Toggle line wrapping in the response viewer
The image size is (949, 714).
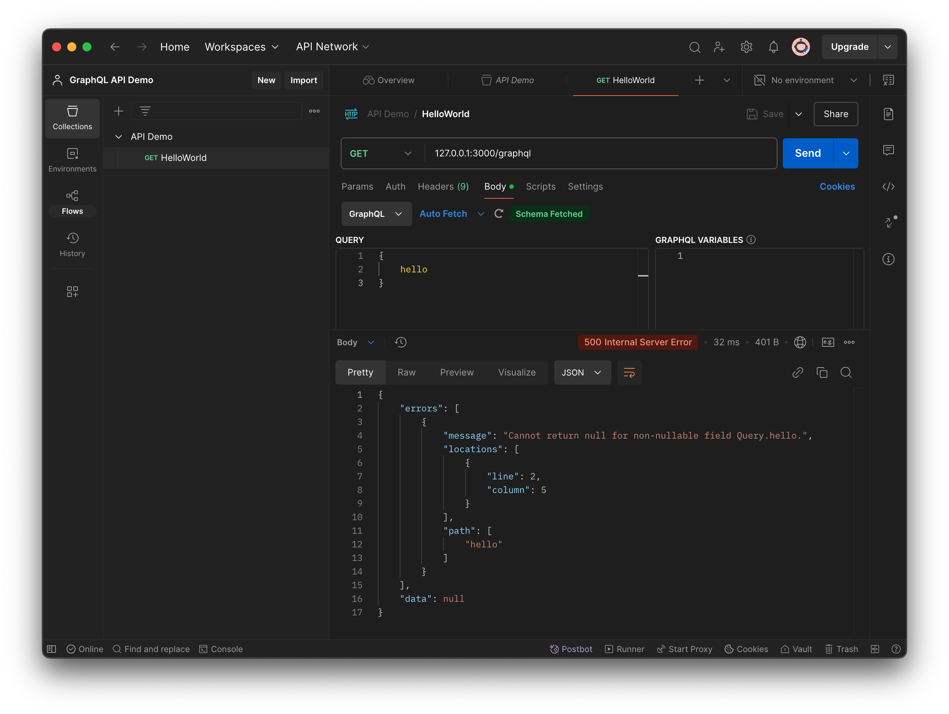tap(629, 372)
